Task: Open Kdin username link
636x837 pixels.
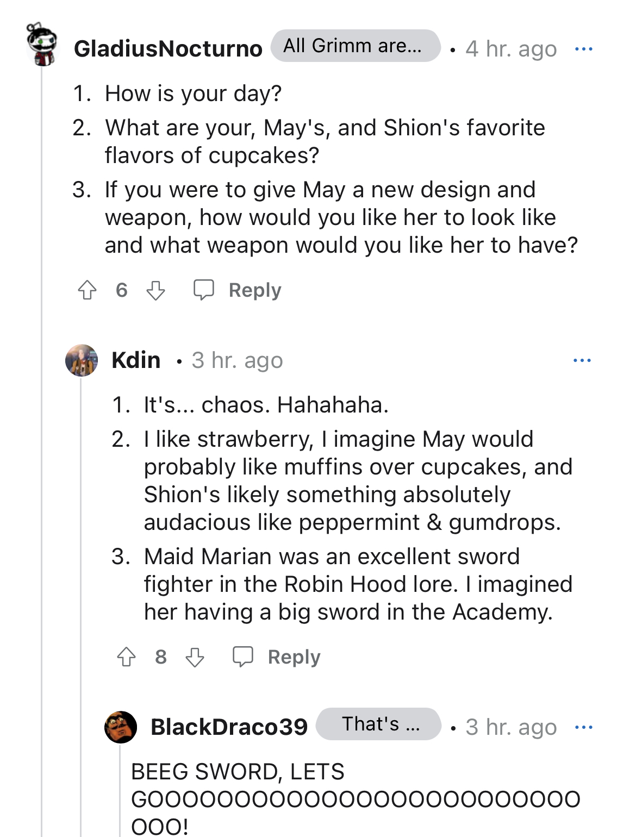Action: coord(136,360)
